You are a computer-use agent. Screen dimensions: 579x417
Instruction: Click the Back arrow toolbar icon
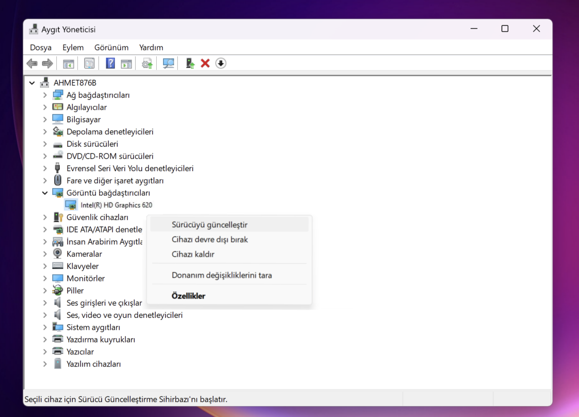(32, 63)
